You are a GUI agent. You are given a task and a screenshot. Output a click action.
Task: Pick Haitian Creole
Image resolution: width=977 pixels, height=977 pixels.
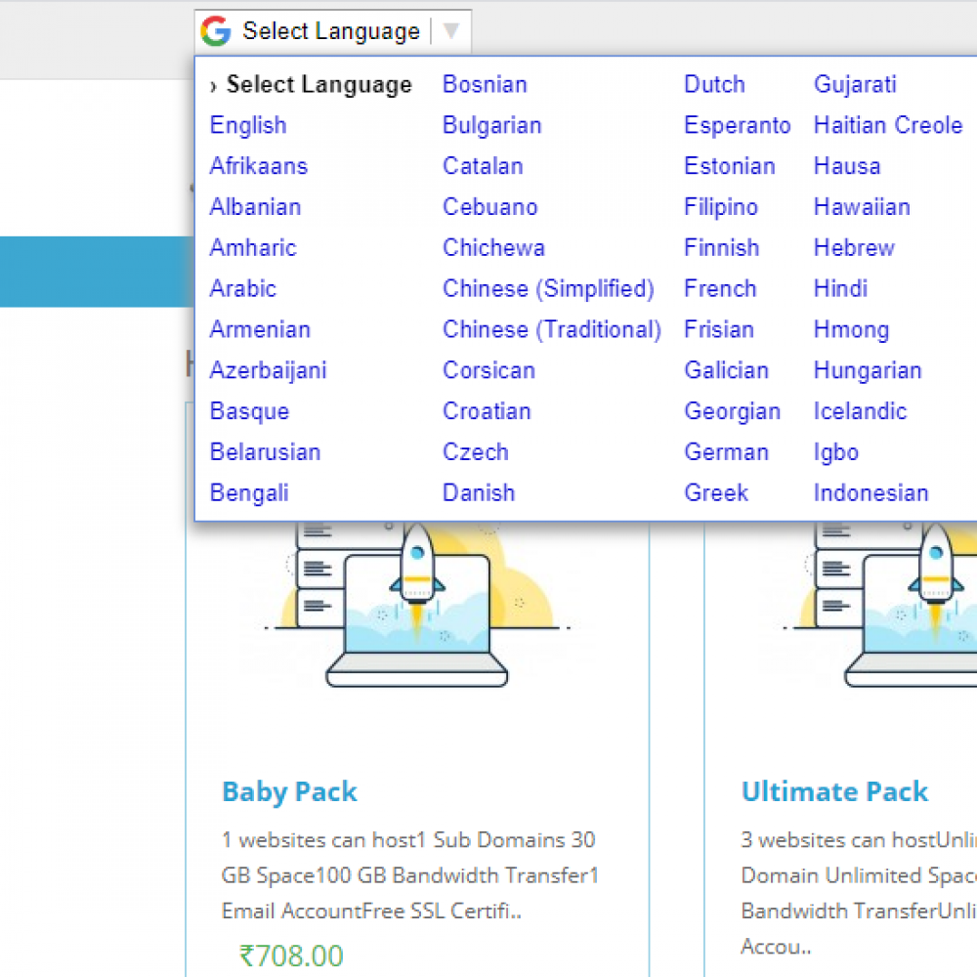[887, 125]
